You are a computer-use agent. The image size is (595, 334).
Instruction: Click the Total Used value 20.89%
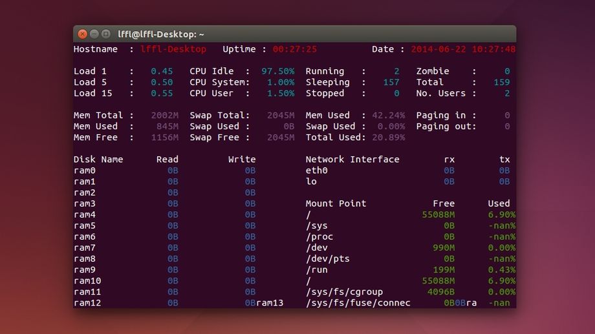pos(389,137)
